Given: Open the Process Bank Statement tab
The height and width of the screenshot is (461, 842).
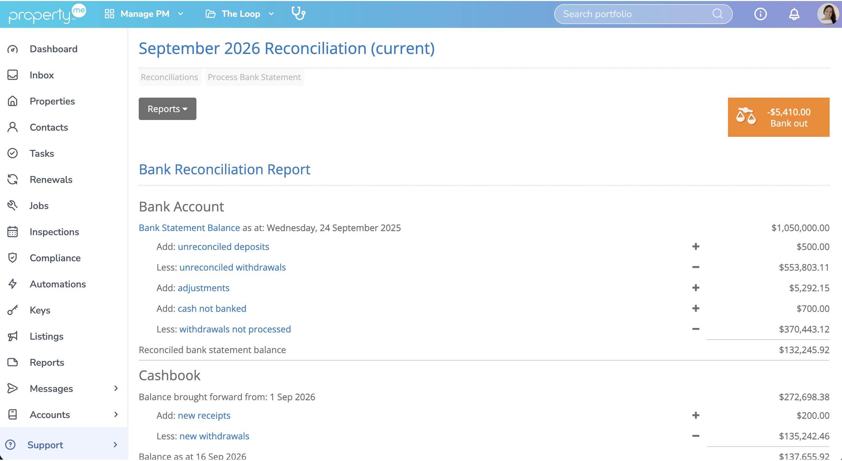Looking at the screenshot, I should (x=254, y=77).
